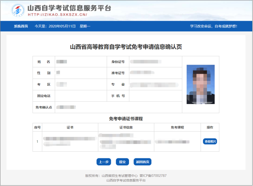Click the empty 固定电话 value cell
The image size is (253, 186).
pyautogui.click(x=76, y=96)
